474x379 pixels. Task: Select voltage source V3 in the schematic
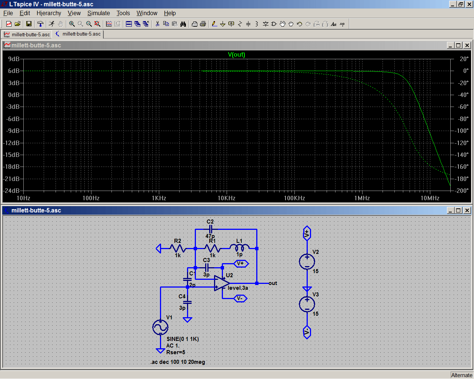coord(307,304)
